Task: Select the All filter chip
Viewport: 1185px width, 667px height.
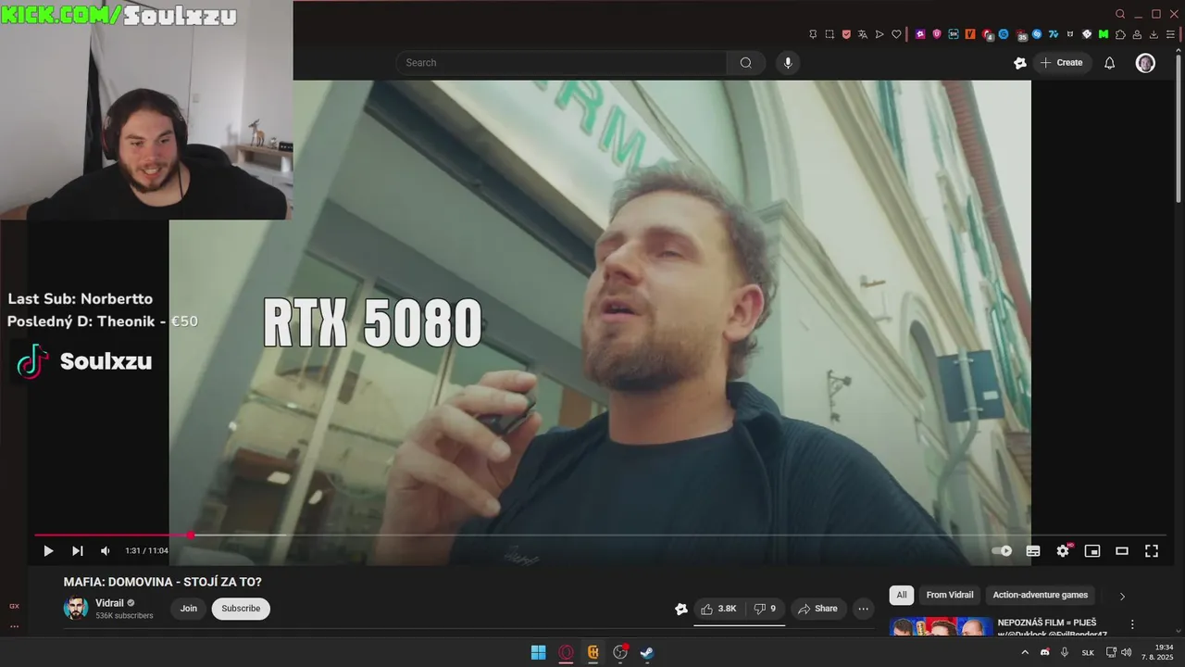Action: [901, 595]
